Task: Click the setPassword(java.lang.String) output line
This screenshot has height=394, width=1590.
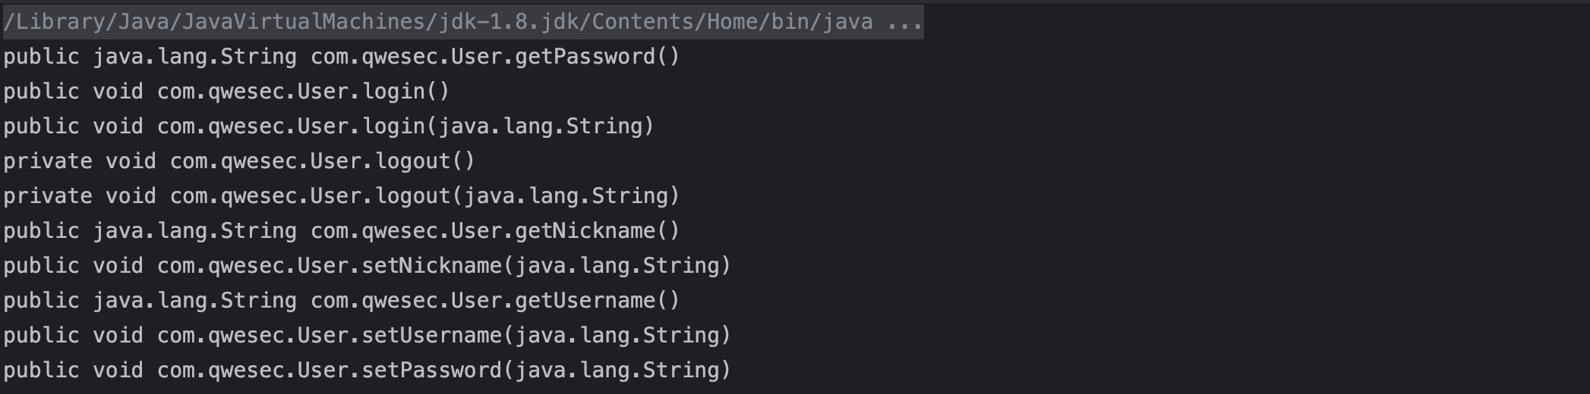Action: pos(367,371)
